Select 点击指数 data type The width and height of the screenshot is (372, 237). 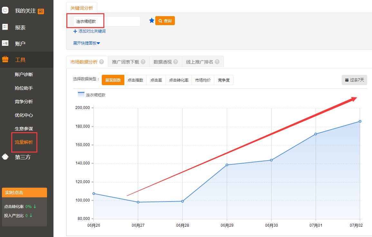click(x=135, y=80)
